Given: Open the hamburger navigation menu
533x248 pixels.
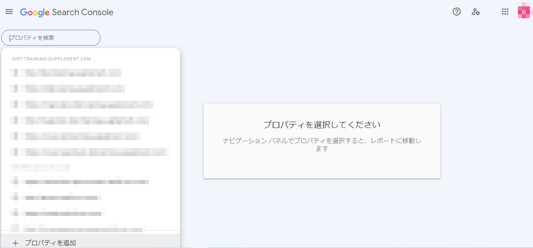Looking at the screenshot, I should (x=9, y=12).
